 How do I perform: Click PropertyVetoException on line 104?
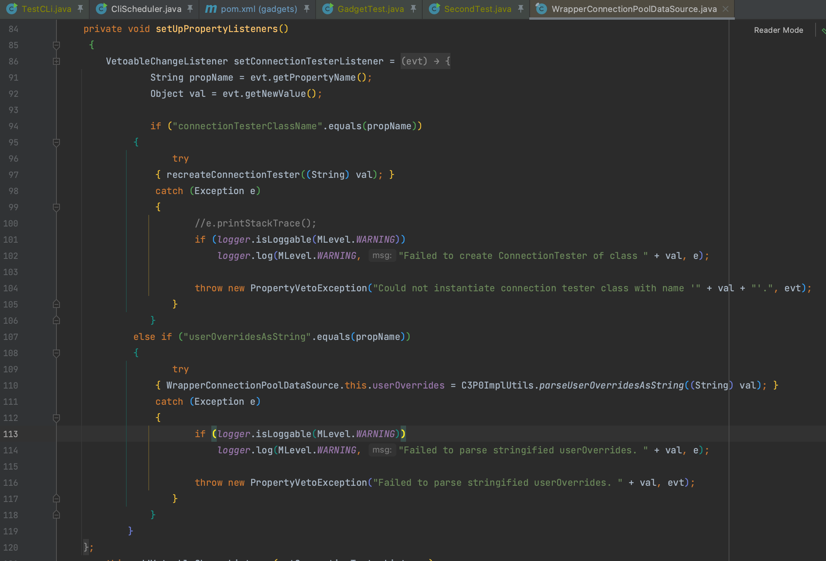(309, 288)
